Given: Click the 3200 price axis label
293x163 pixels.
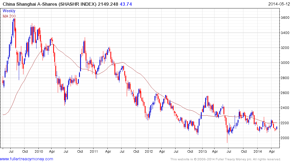Looking at the screenshot, I should [285, 48].
